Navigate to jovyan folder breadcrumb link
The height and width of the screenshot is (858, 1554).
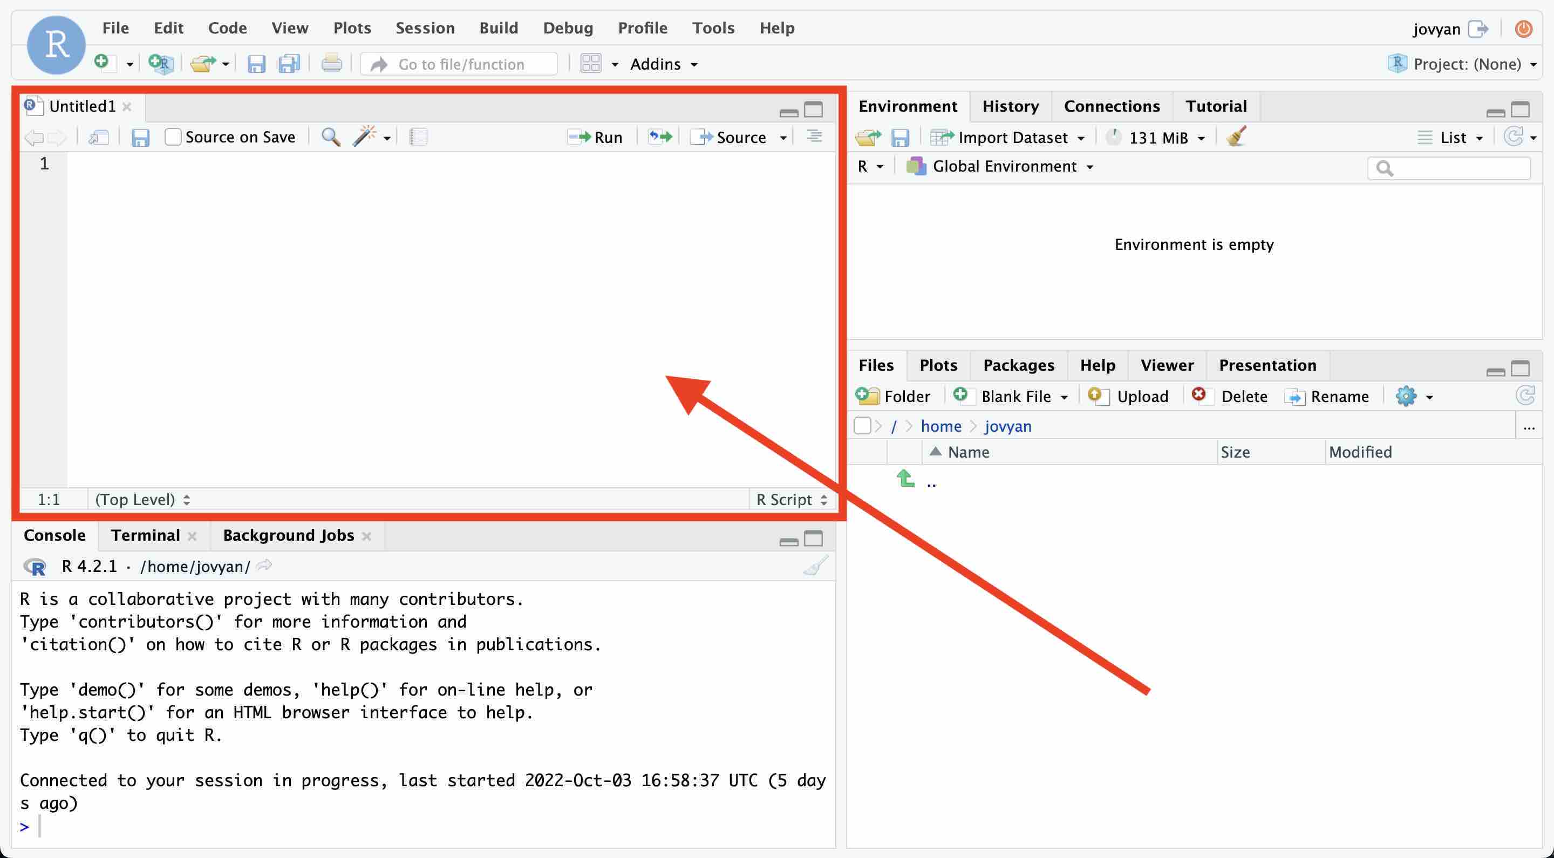coord(1007,427)
